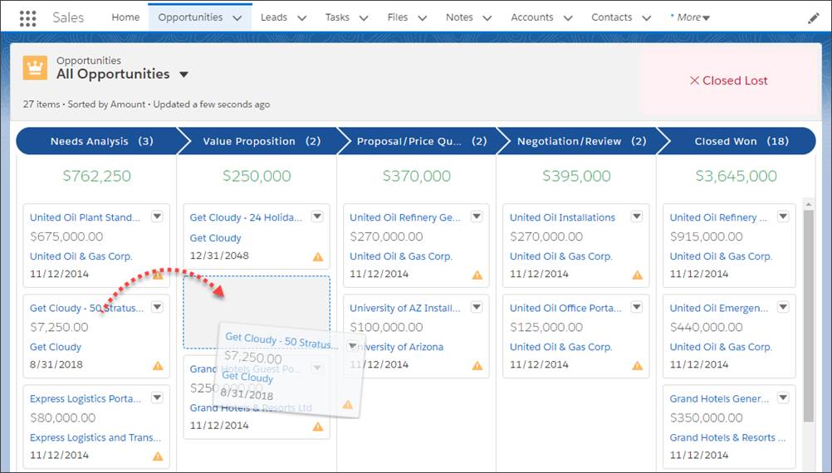Open actions menu on Get Cloudy 24 Holiday card
The width and height of the screenshot is (832, 473).
pos(317,217)
